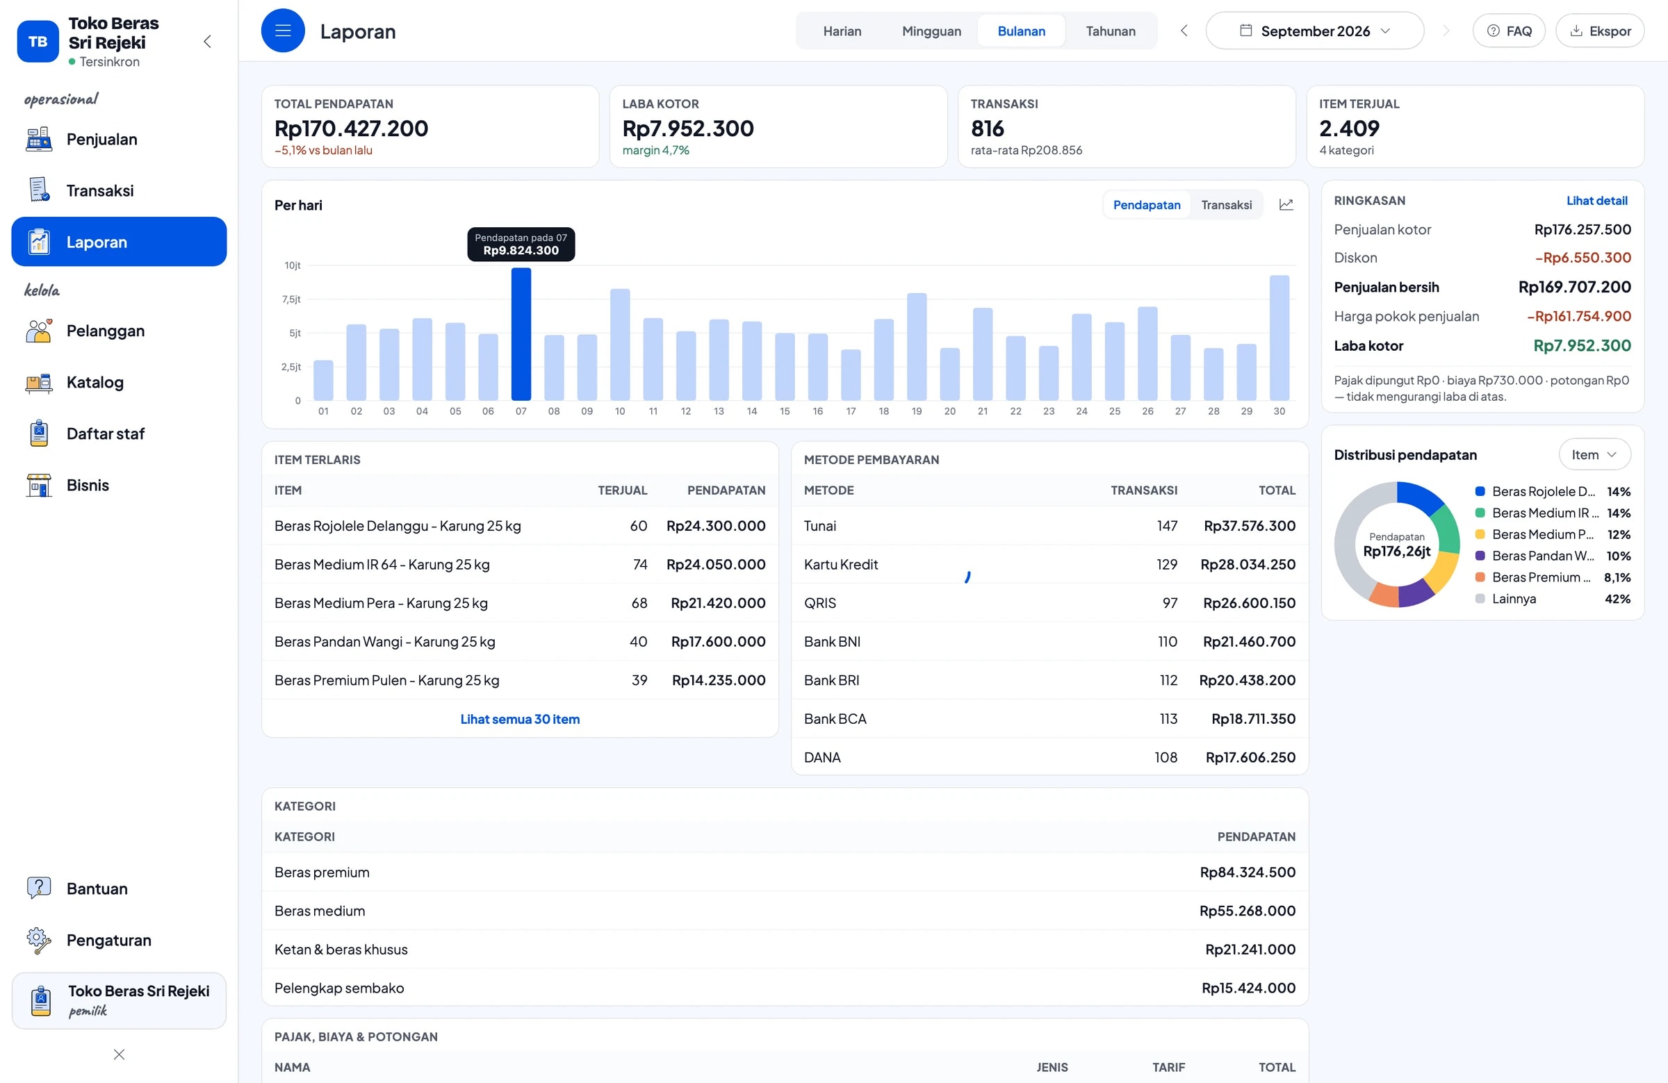
Task: Open the Katalog sidebar icon
Action: [38, 382]
